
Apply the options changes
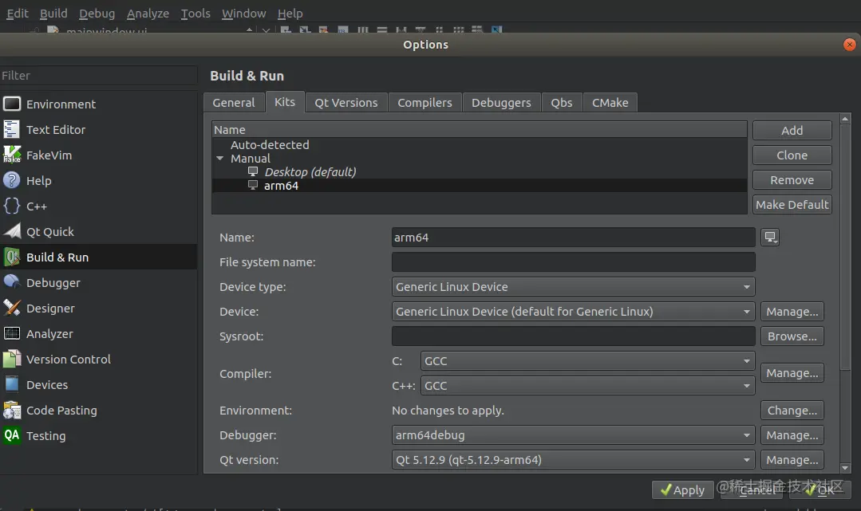pyautogui.click(x=682, y=489)
